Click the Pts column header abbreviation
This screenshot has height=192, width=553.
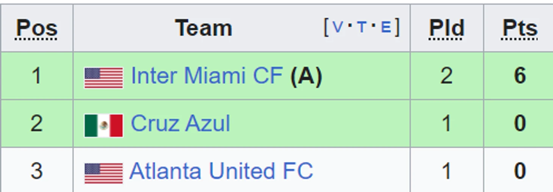coord(520,29)
